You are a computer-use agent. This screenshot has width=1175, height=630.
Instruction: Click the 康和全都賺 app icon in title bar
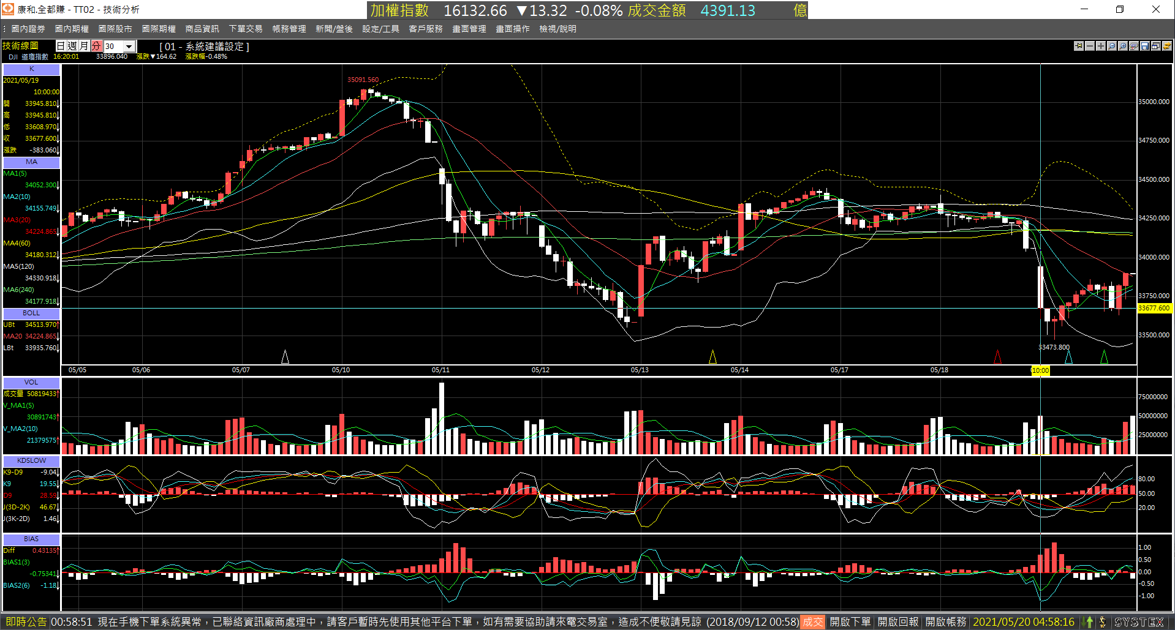(8, 9)
